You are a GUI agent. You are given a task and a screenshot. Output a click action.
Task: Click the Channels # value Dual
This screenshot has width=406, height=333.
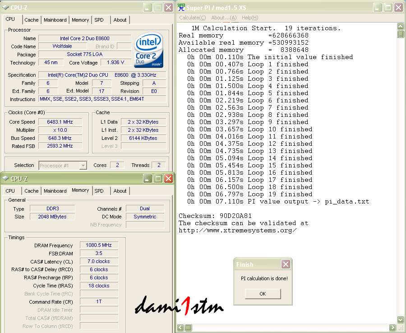(x=145, y=208)
